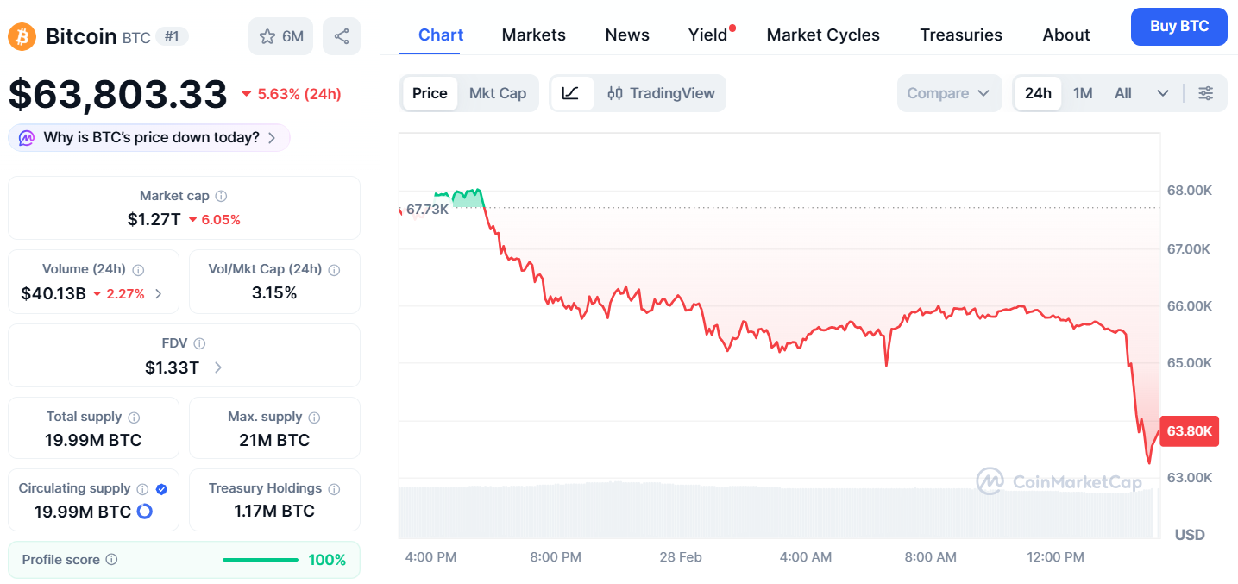Click the Buy BTC button
This screenshot has width=1238, height=584.
(1178, 26)
